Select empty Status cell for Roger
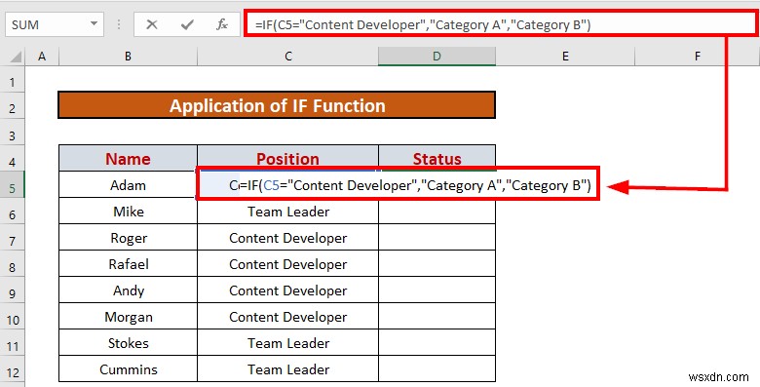 coord(437,238)
